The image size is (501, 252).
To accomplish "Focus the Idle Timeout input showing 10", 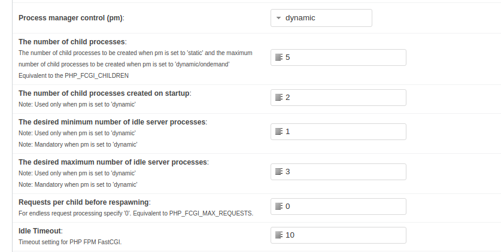I will [344, 235].
